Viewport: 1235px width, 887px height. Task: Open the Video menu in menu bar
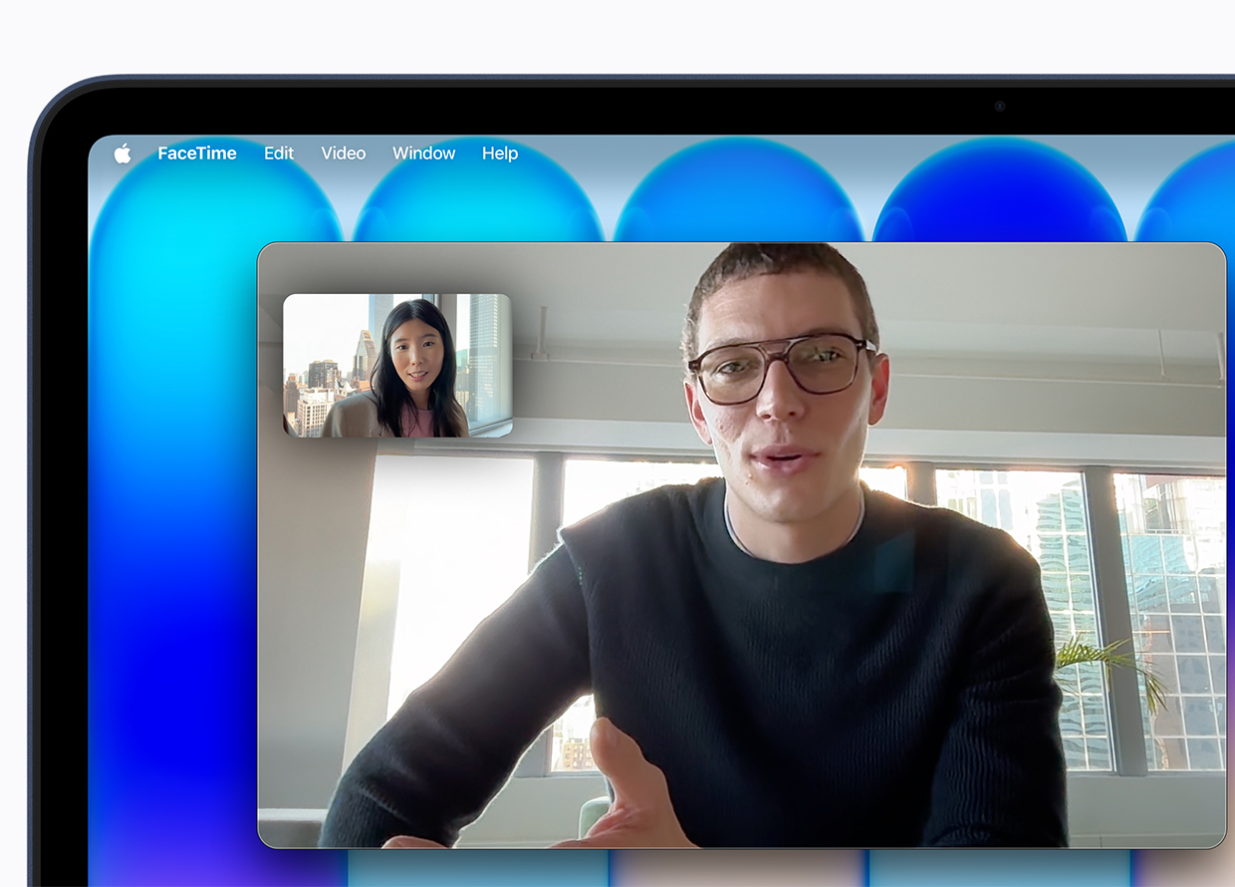coord(344,153)
